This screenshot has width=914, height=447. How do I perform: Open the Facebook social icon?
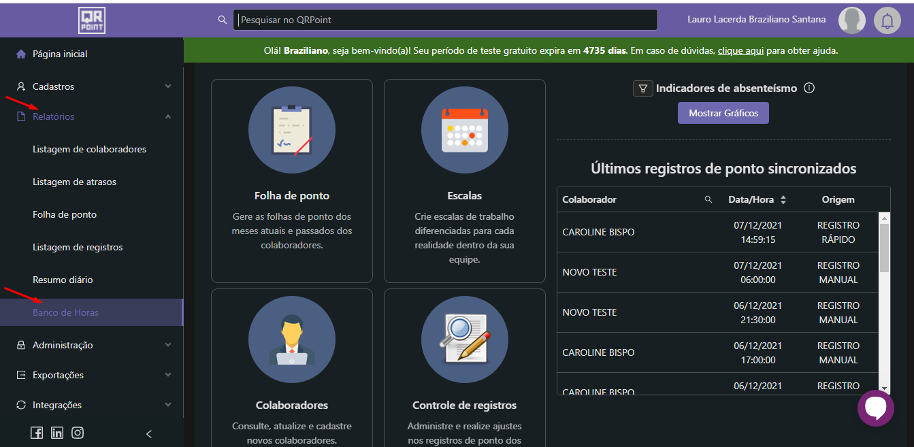coord(37,433)
